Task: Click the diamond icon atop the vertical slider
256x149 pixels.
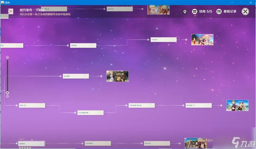Action: point(8,57)
